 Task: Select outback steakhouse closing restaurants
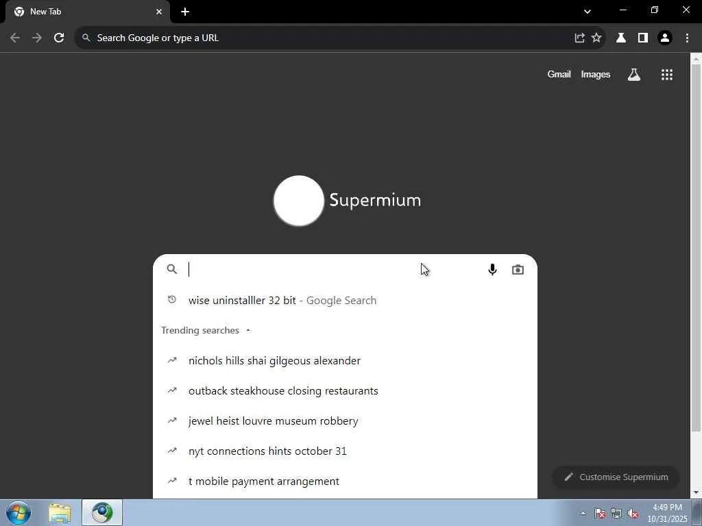(x=346, y=390)
